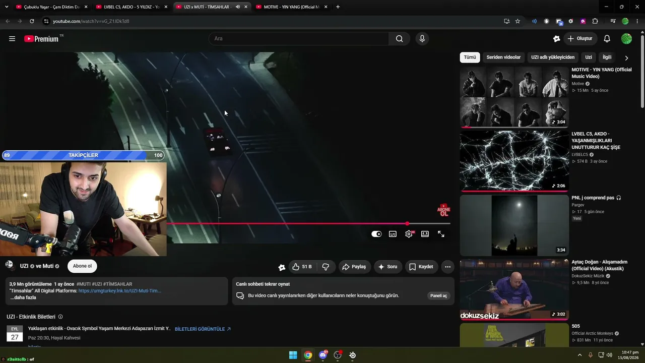645x363 pixels.
Task: Open a new browser tab
Action: pyautogui.click(x=338, y=7)
